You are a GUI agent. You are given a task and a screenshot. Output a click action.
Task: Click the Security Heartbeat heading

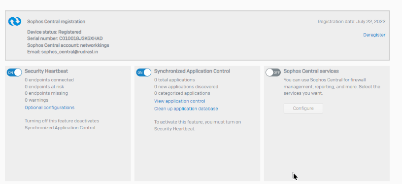tap(46, 71)
